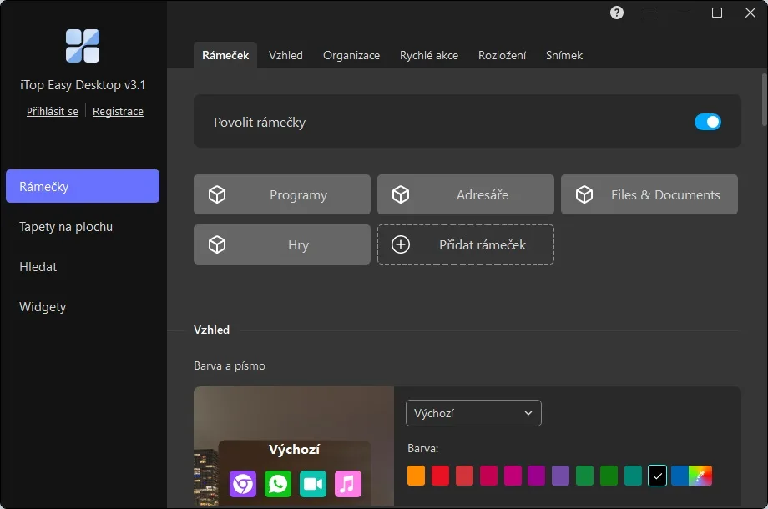The image size is (768, 509).
Task: Open the custom color picker eyedropper
Action: 700,476
